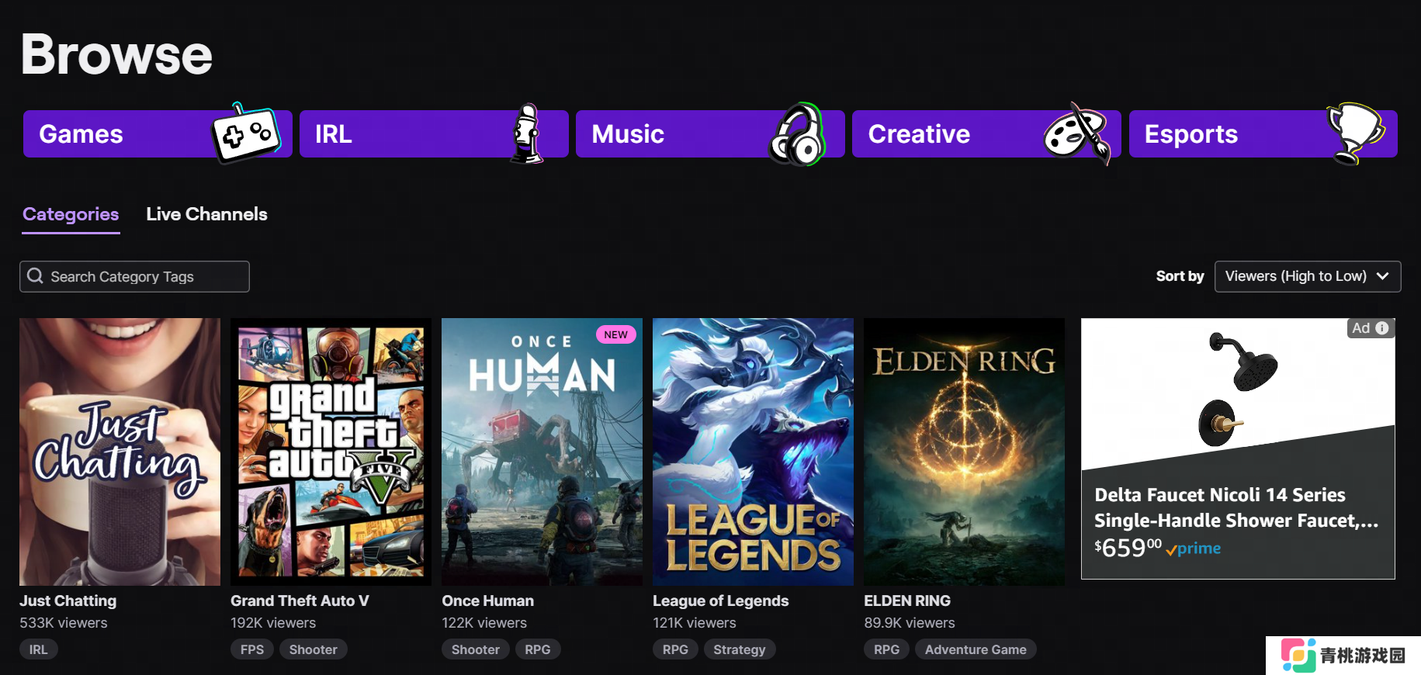Open the Grand Theft Auto V cover art
1421x675 pixels.
331,452
